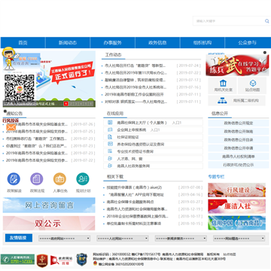Click icon beside 人才落户 entry
The width and height of the screenshot is (271, 271).
(x=110, y=159)
